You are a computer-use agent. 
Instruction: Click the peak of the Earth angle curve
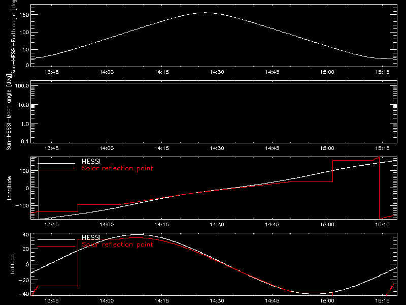206,13
